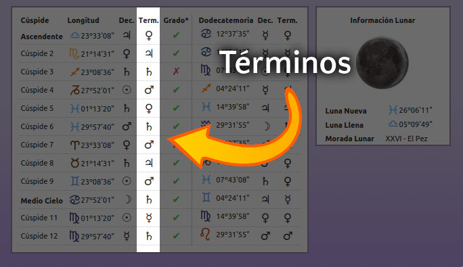Click the dodecatemoria value 14°39'58" in the Cúspide 11 row
This screenshot has height=267, width=463.
click(233, 216)
